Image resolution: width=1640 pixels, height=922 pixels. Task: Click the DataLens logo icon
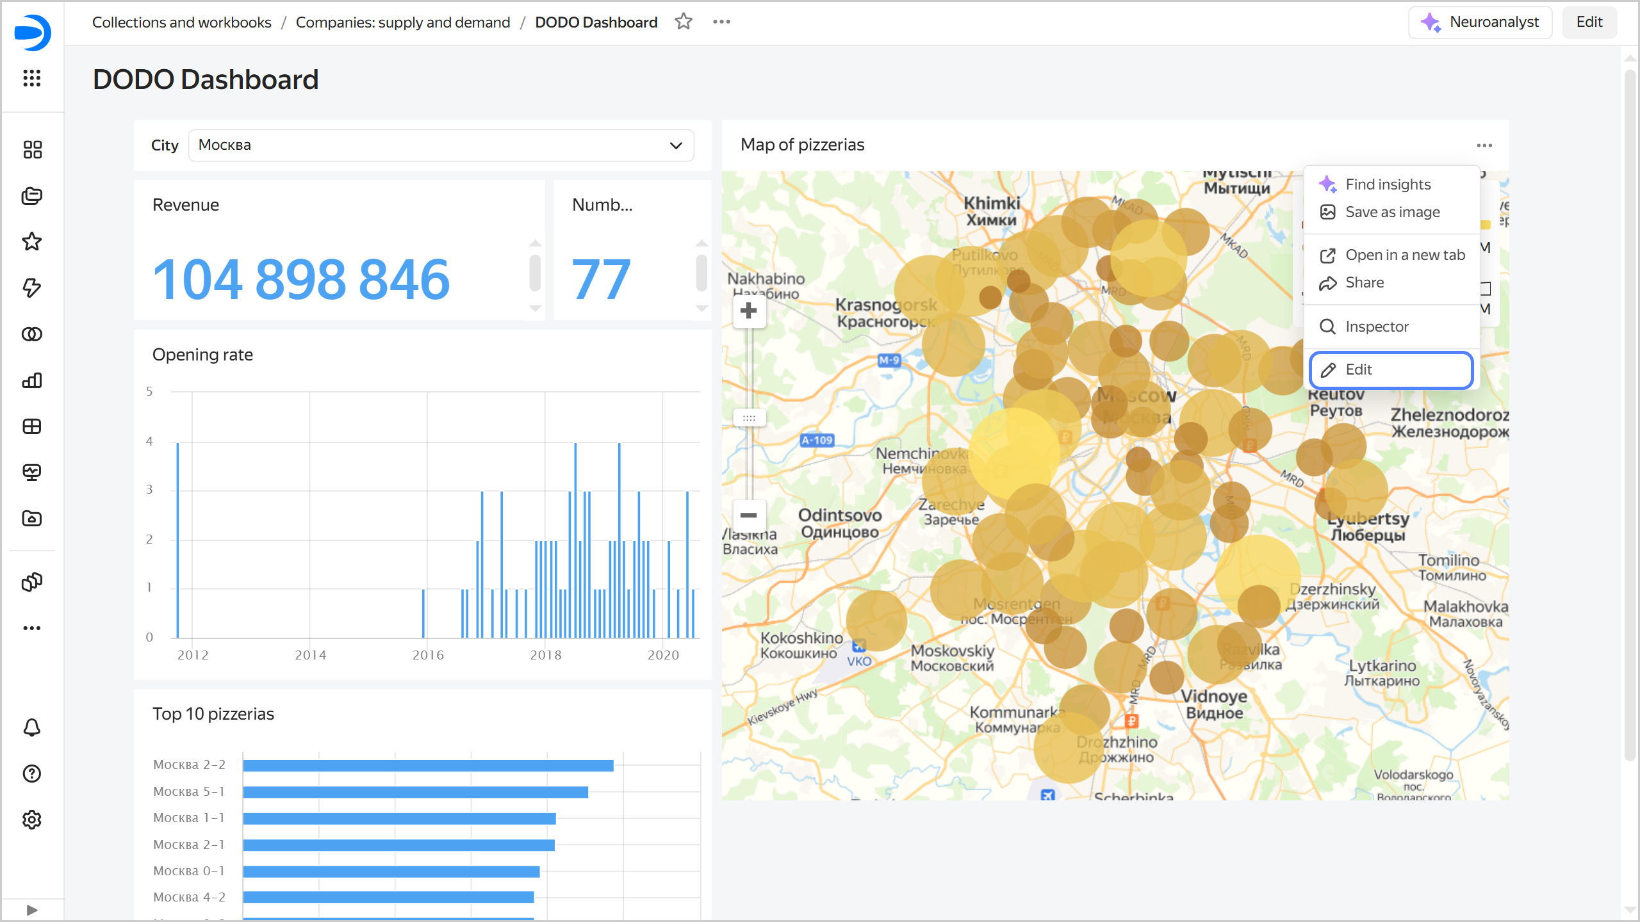point(32,32)
